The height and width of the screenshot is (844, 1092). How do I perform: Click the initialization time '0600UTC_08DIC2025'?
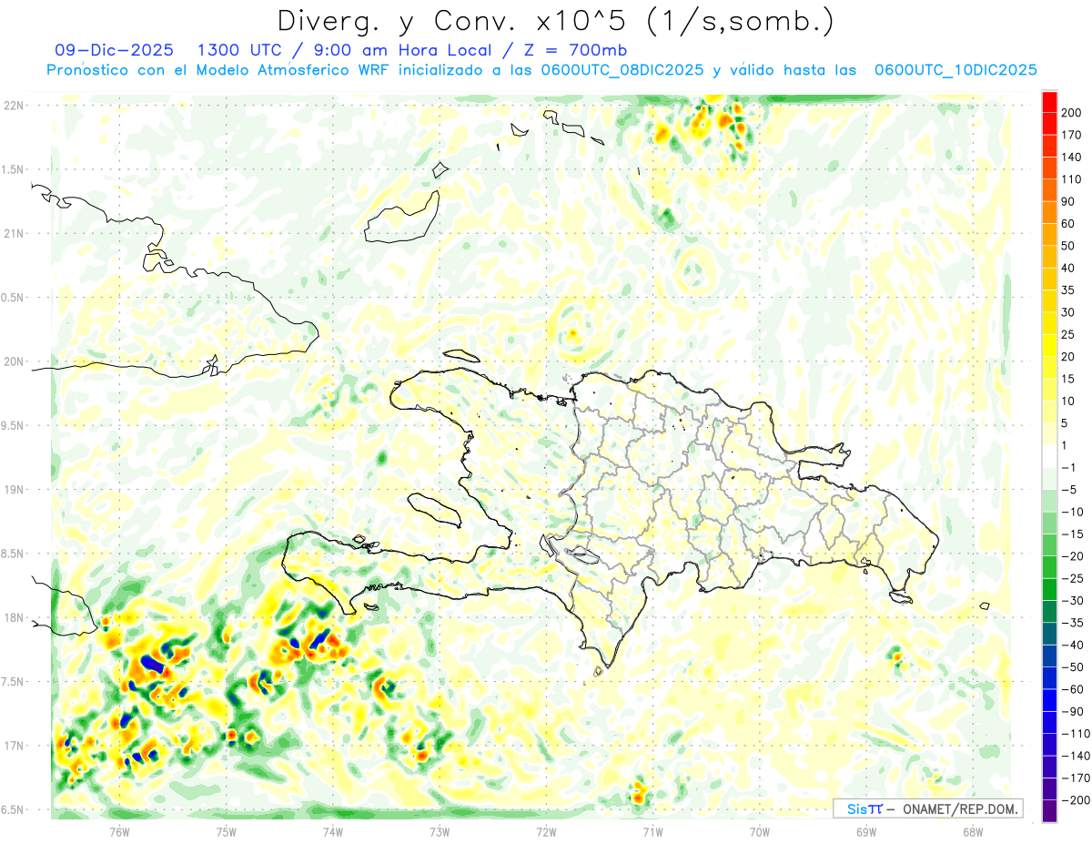pos(622,70)
